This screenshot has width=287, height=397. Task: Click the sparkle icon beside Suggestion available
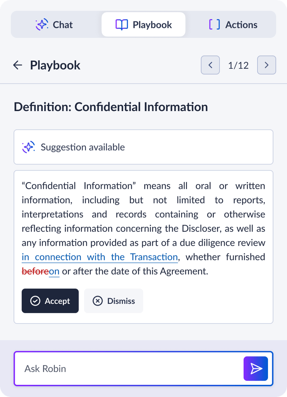(28, 147)
